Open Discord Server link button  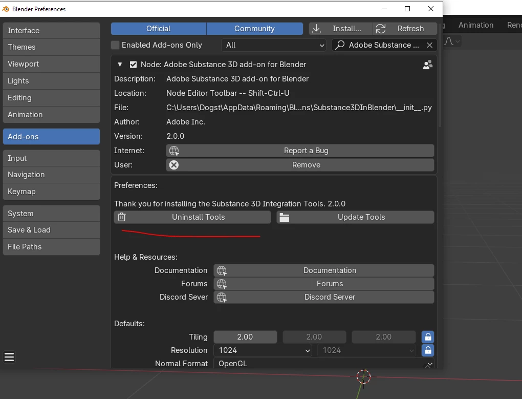coord(324,297)
